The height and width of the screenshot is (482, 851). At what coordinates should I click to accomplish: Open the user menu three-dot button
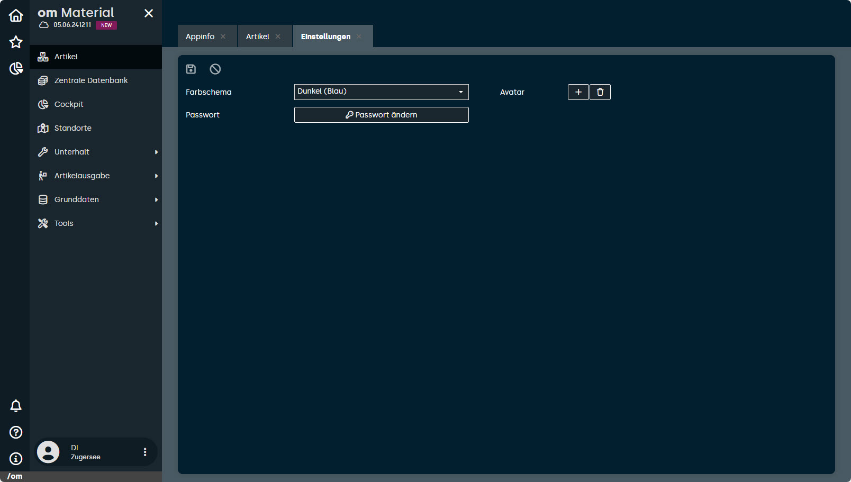(x=145, y=452)
